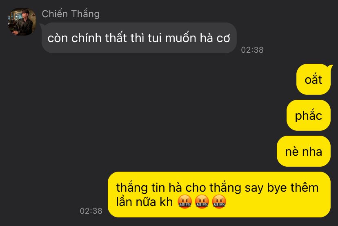Click the word "tui" in the gray bubble
This screenshot has width=338, height=226.
[x=155, y=38]
